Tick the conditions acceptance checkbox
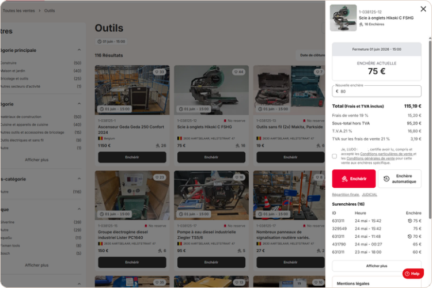Image resolution: width=432 pixels, height=288 pixels. pos(335,156)
